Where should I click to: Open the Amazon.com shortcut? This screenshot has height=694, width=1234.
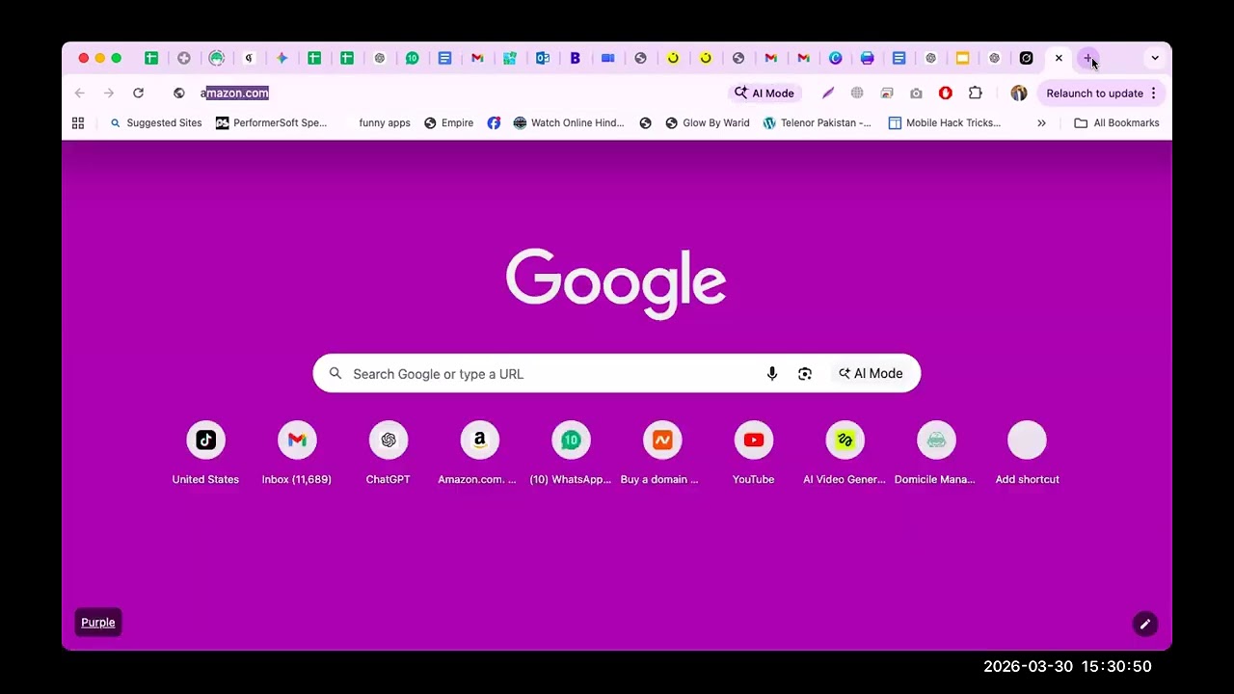click(x=479, y=453)
